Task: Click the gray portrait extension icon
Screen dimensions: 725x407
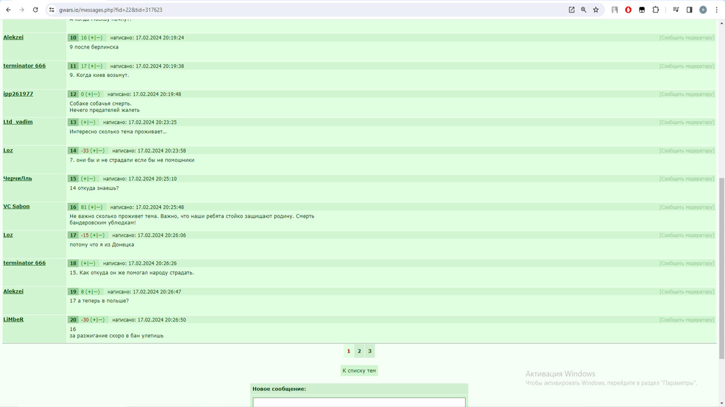Action: (x=615, y=10)
